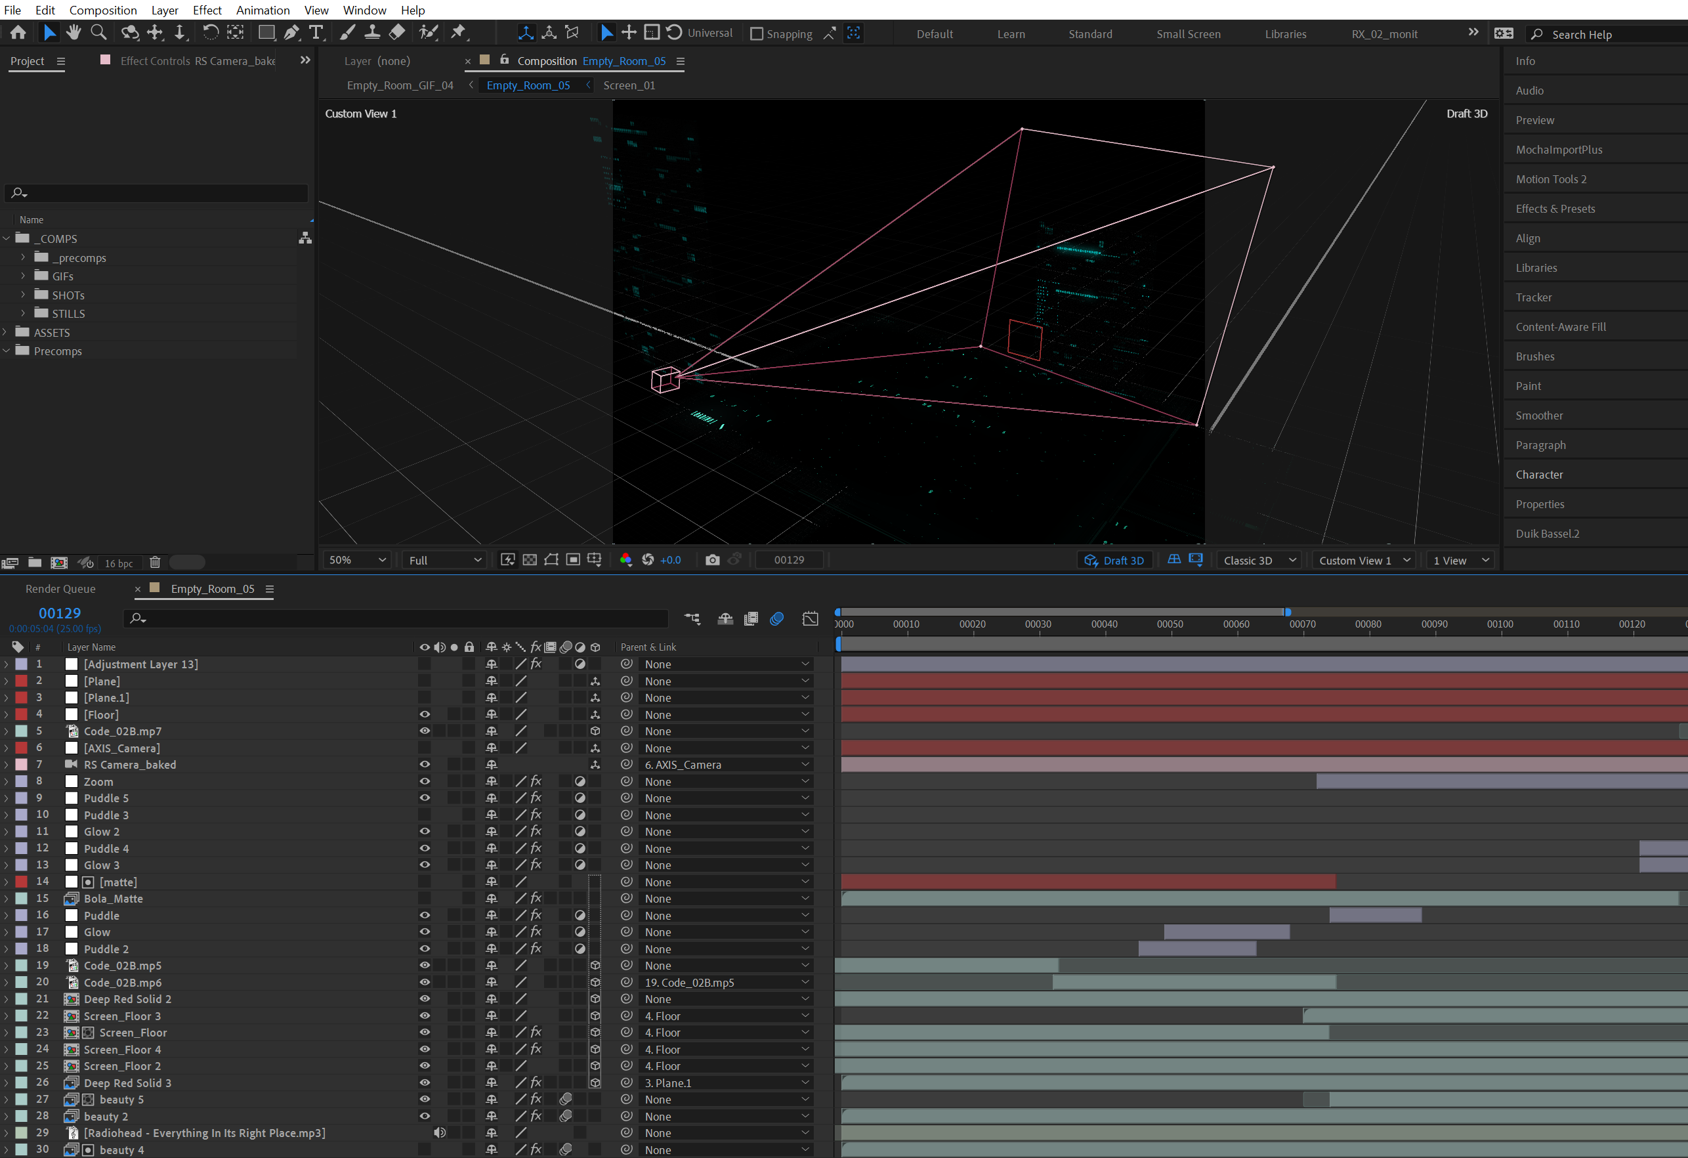Select the Hand tool
Screen dimensions: 1688x1158
click(74, 33)
